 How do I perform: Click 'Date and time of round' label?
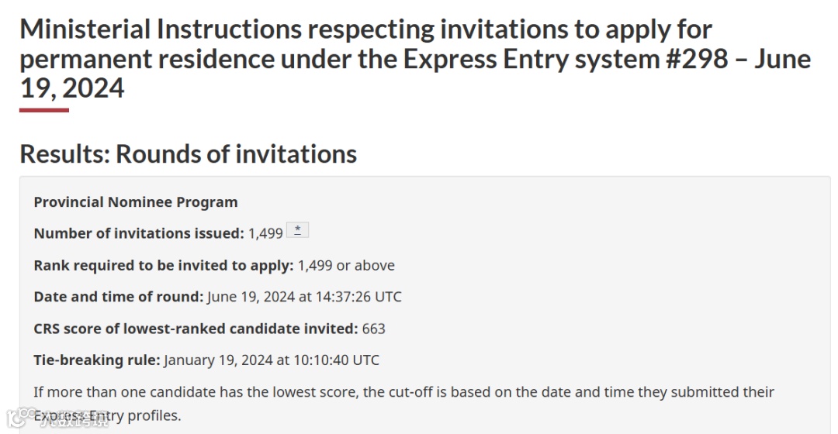pos(118,297)
